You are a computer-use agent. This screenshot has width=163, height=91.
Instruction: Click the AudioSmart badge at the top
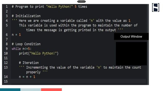(x=81, y=2)
